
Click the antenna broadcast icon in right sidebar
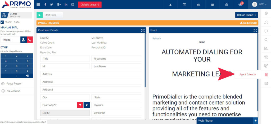pyautogui.click(x=266, y=14)
